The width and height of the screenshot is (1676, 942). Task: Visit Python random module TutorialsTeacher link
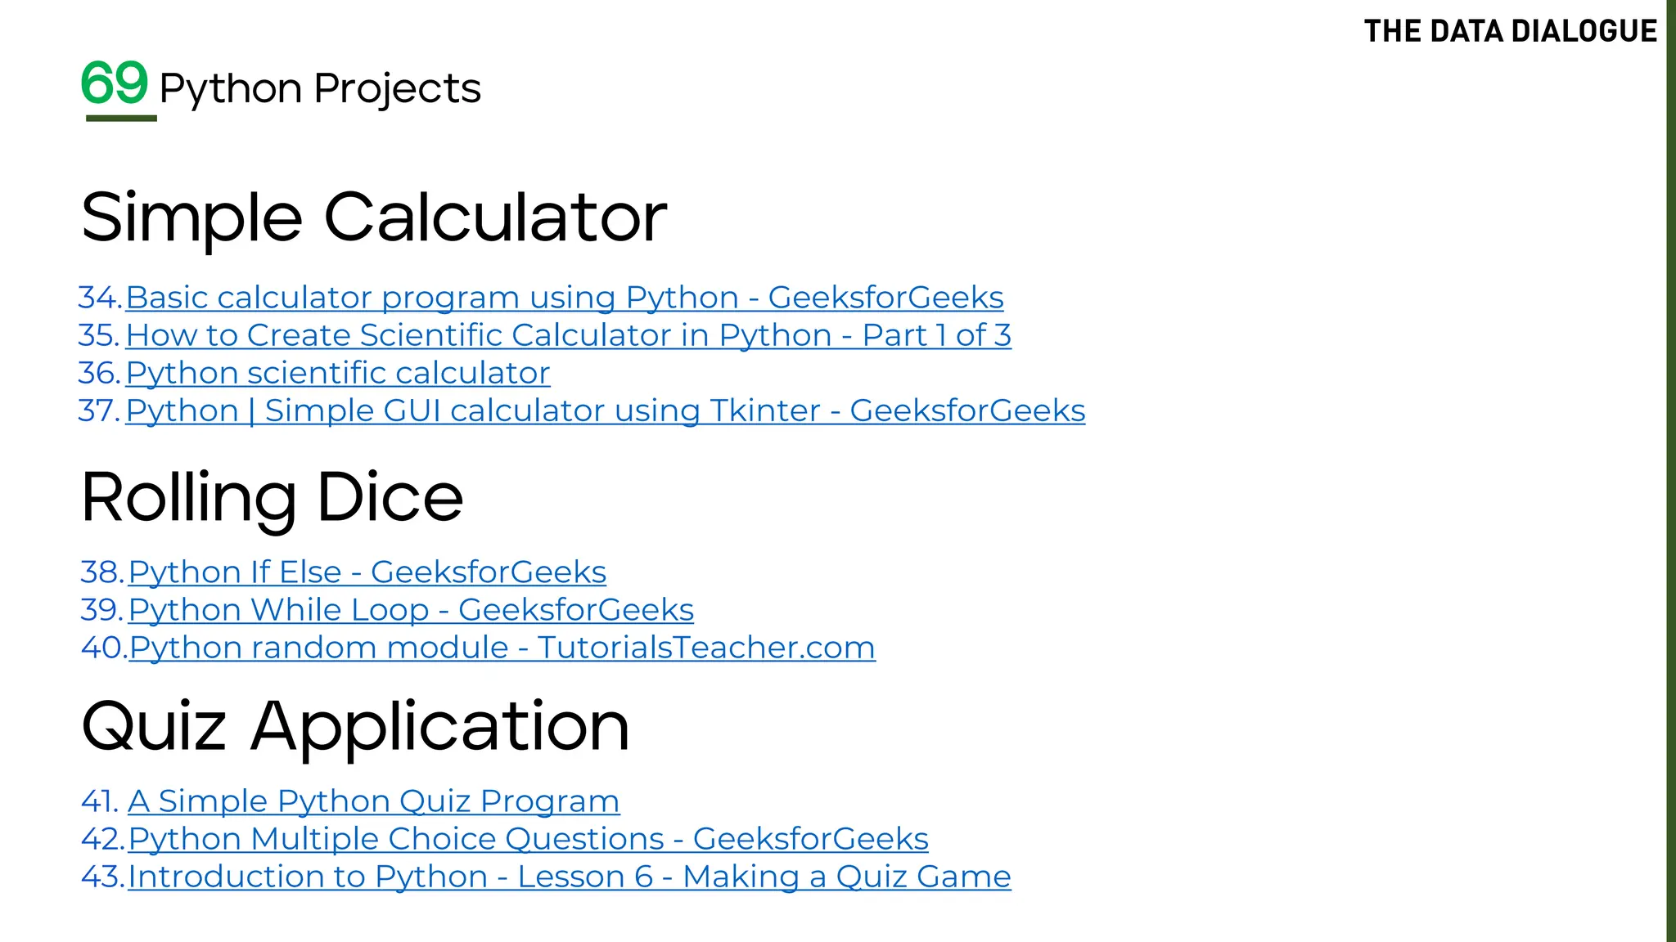click(x=502, y=648)
